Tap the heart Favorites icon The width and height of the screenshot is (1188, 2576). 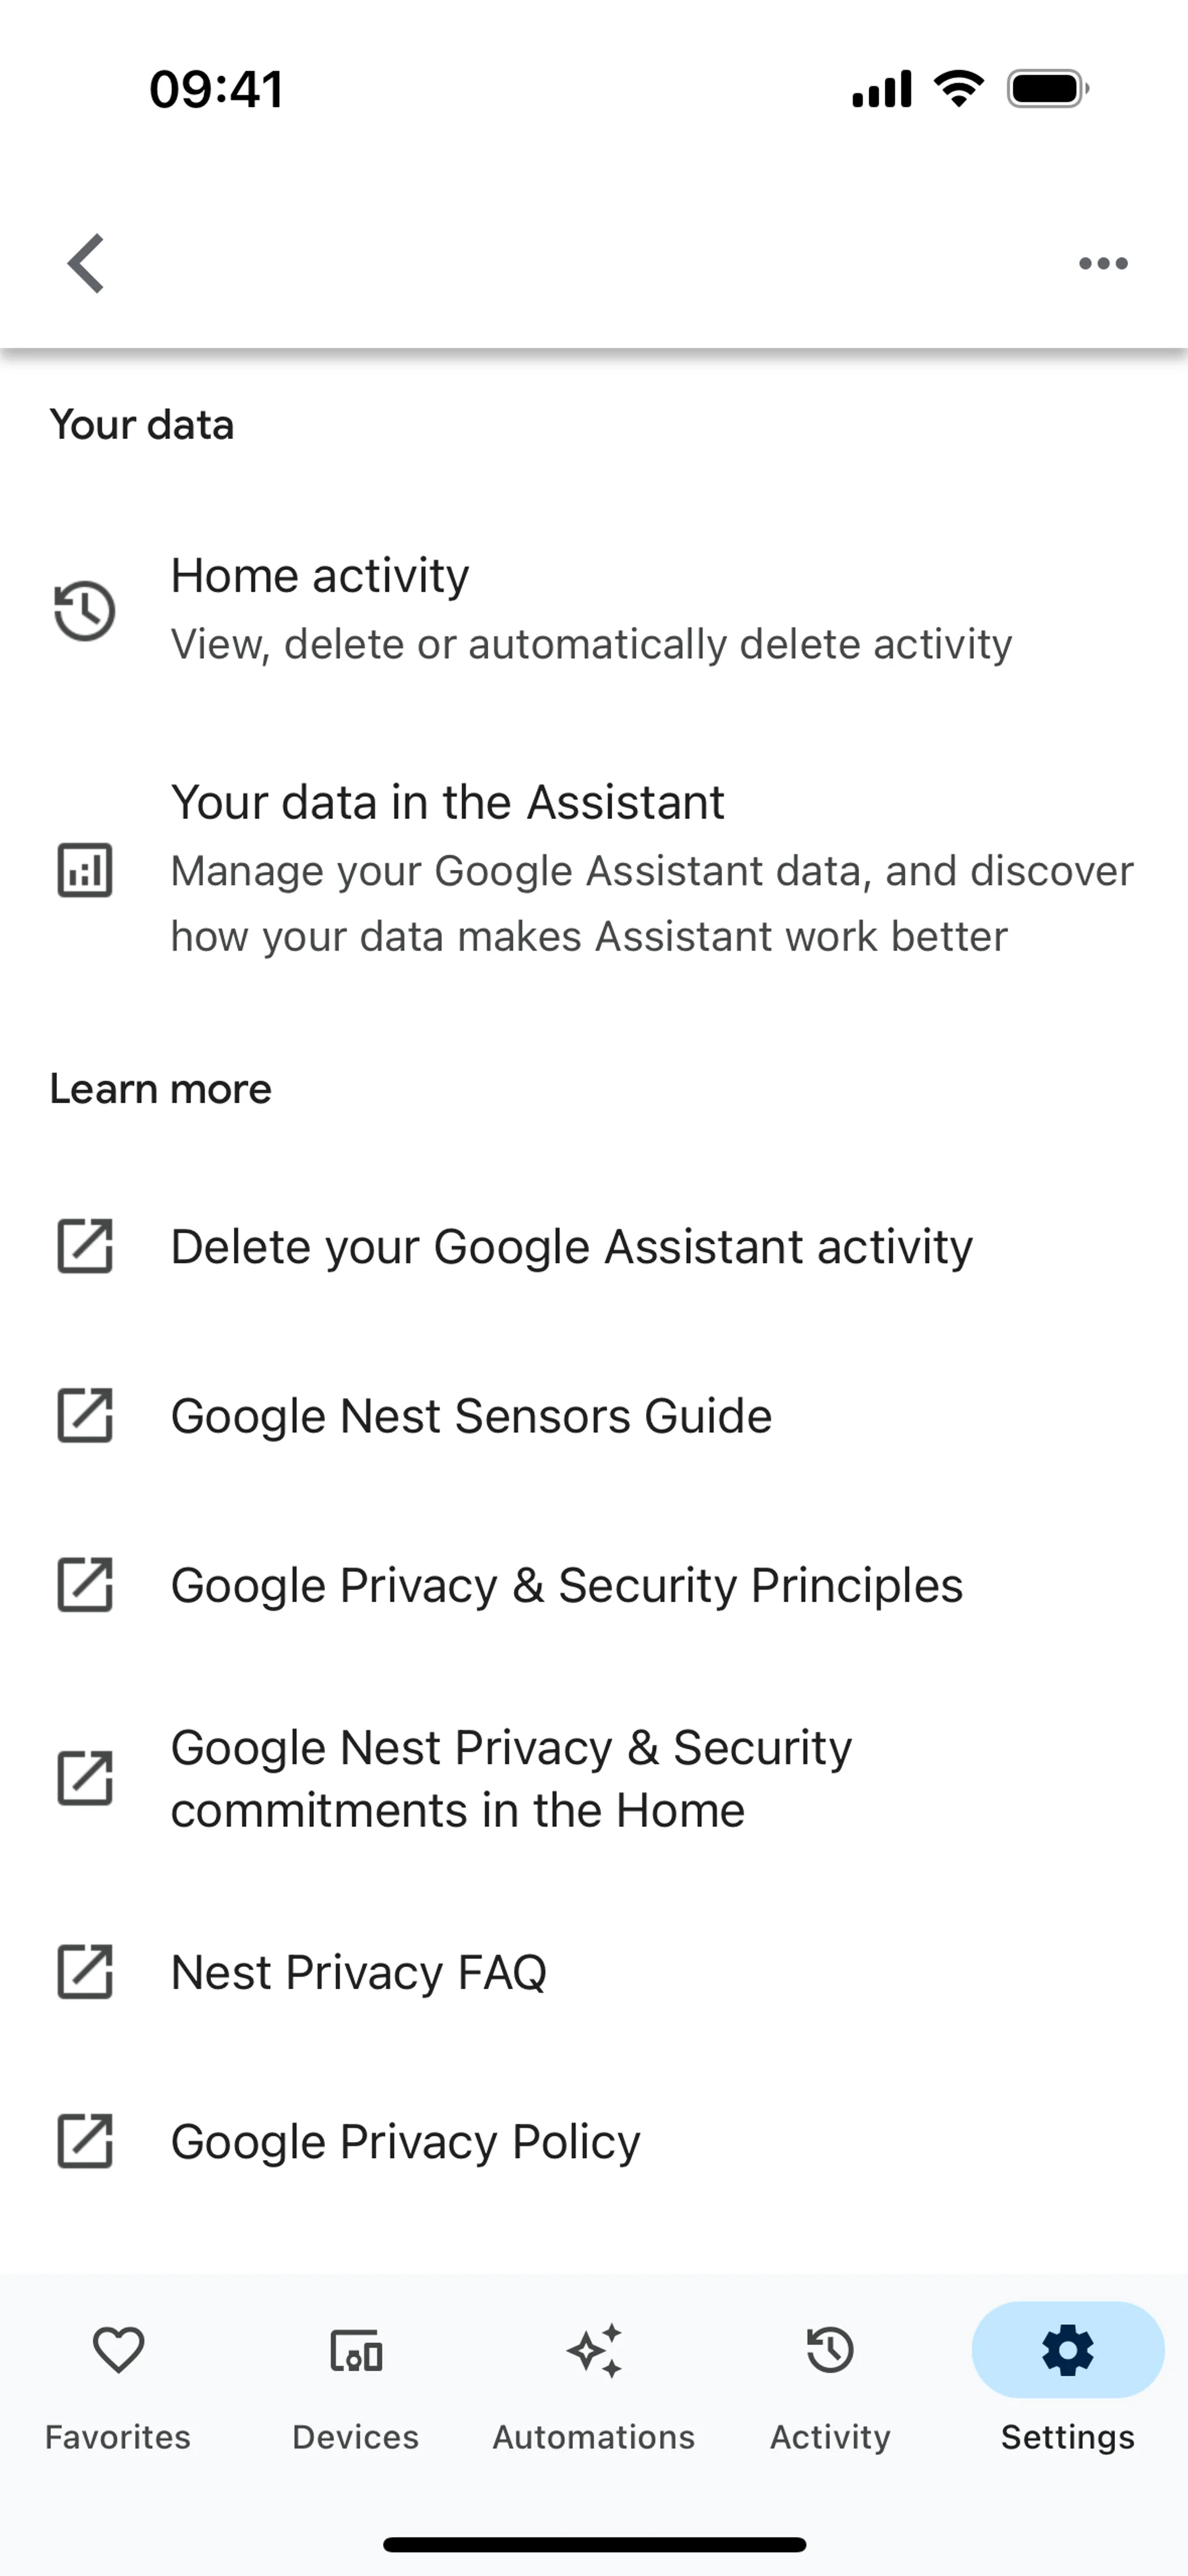[118, 2350]
